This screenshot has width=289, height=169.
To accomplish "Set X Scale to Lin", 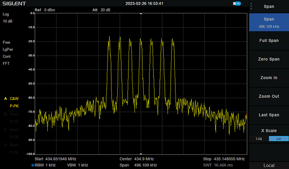I will click(279, 138).
